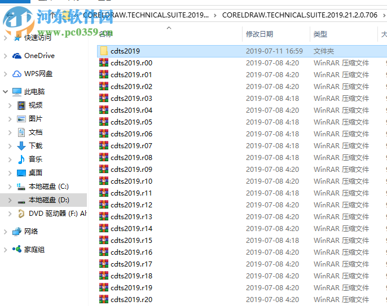Image resolution: width=387 pixels, height=306 pixels.
Task: Select file cdts2019.r14
Action: (x=131, y=229)
